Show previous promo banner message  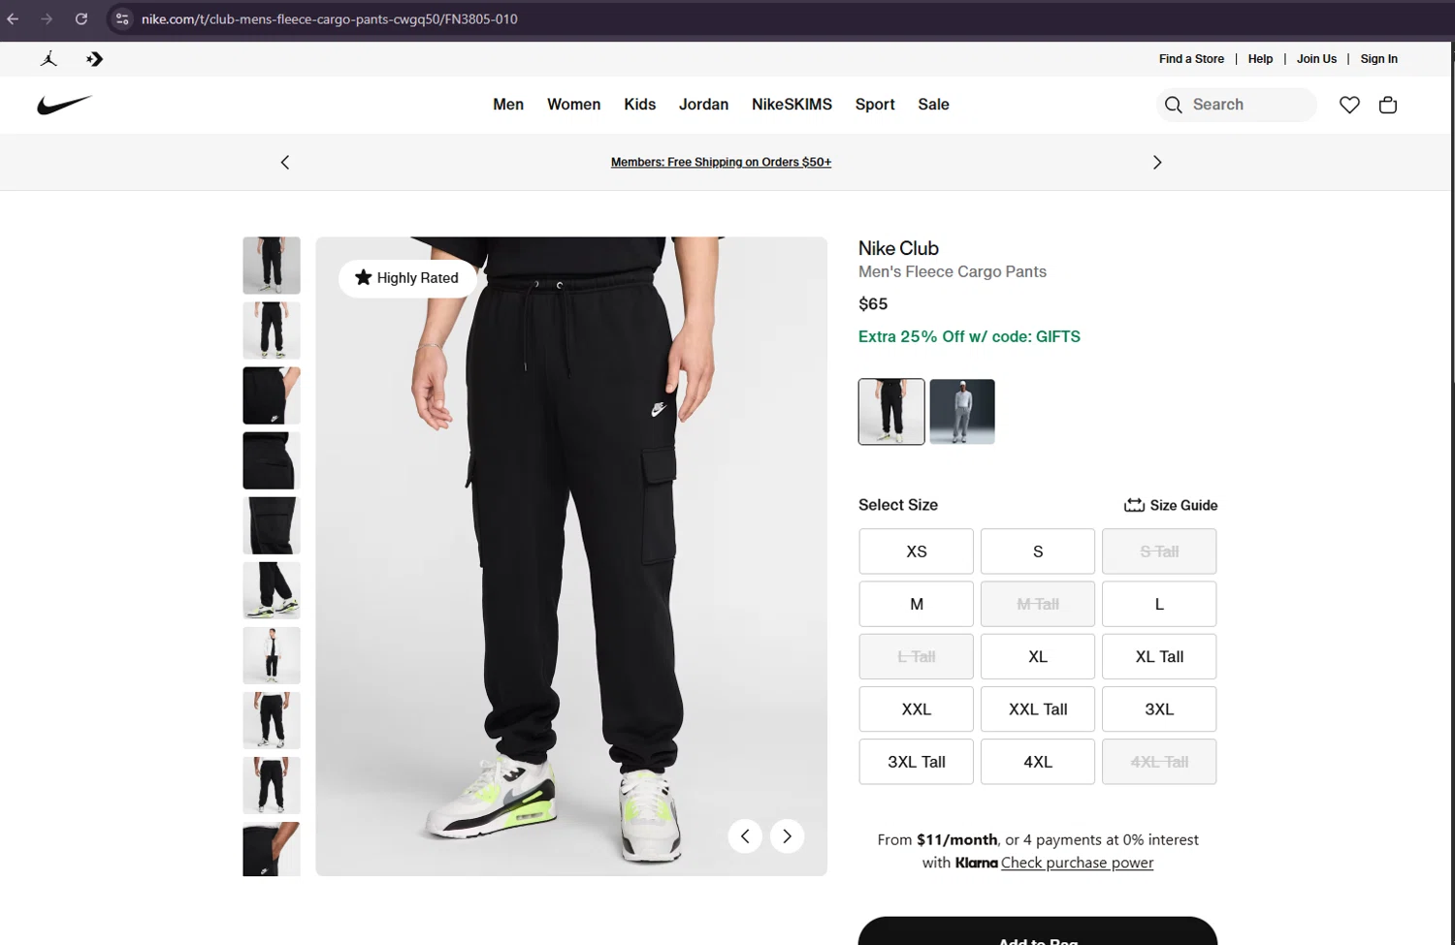pyautogui.click(x=285, y=162)
